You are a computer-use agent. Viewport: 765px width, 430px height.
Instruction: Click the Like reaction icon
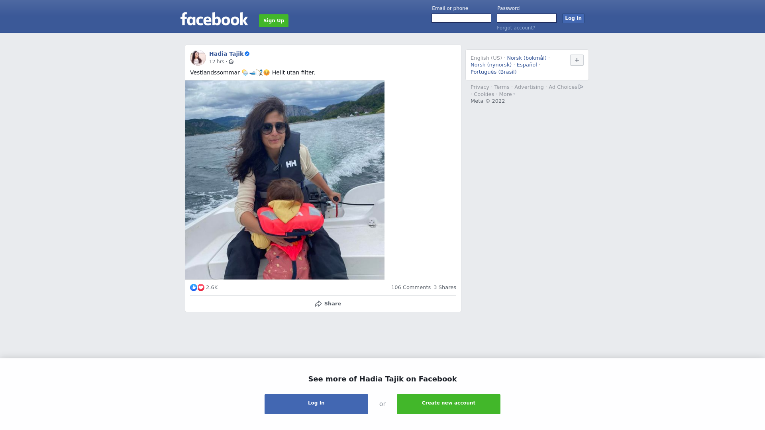(x=194, y=287)
